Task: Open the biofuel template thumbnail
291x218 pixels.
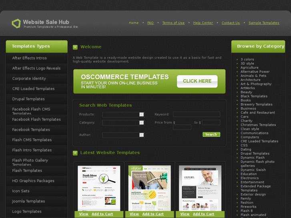Action: (x=150, y=188)
